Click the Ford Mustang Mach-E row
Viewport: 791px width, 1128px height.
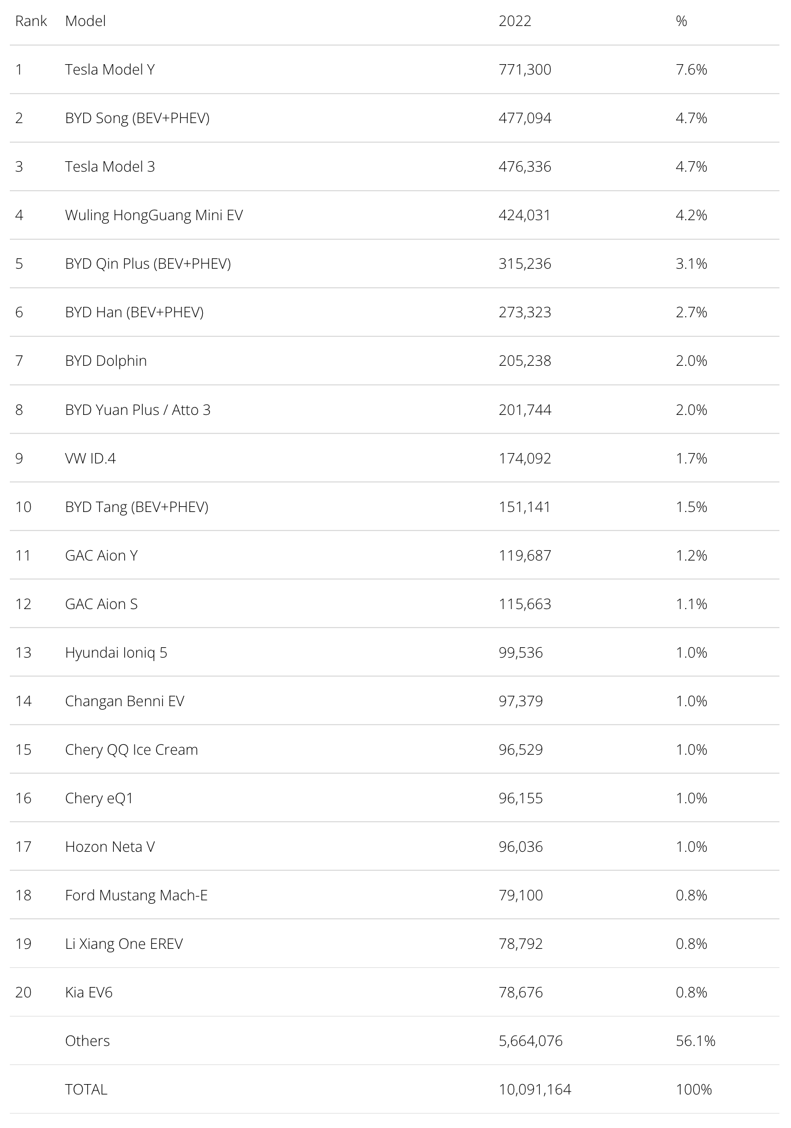[x=395, y=895]
